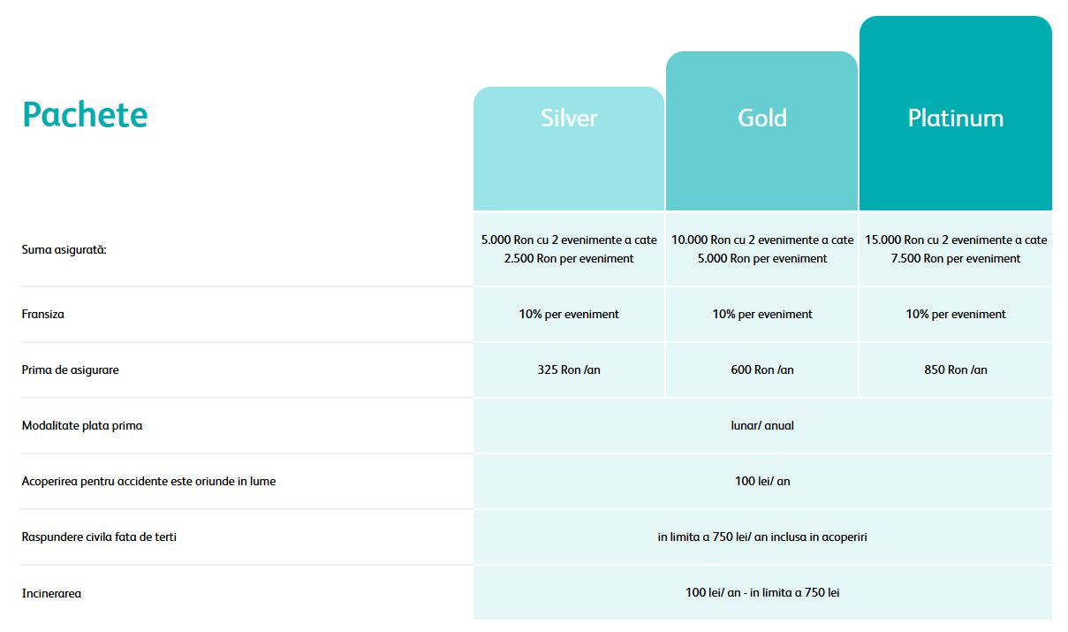Click the Acoperirea pentru accidente row label
The width and height of the screenshot is (1068, 632).
(x=148, y=482)
